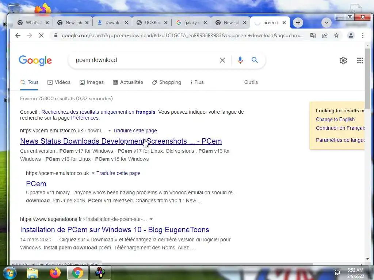The width and height of the screenshot is (374, 280).
Task: Click the vertical scrollbar thumb
Action: point(367,78)
